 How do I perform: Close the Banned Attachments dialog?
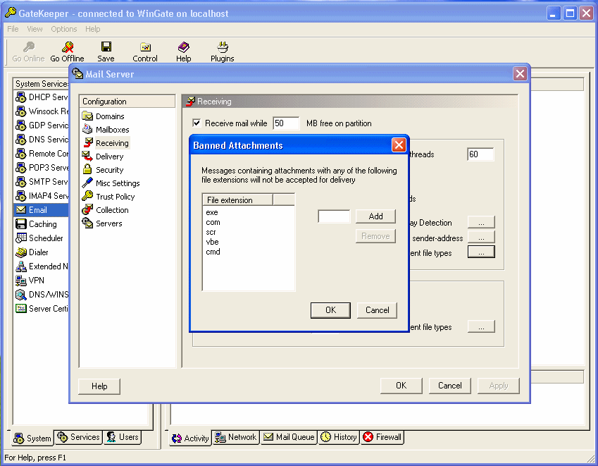pyautogui.click(x=399, y=145)
